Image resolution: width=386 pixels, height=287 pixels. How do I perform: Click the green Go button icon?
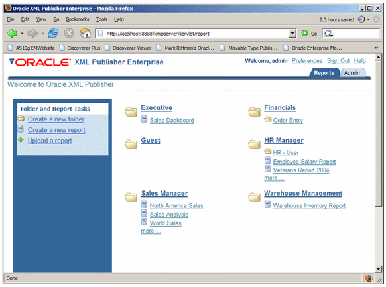(x=304, y=33)
